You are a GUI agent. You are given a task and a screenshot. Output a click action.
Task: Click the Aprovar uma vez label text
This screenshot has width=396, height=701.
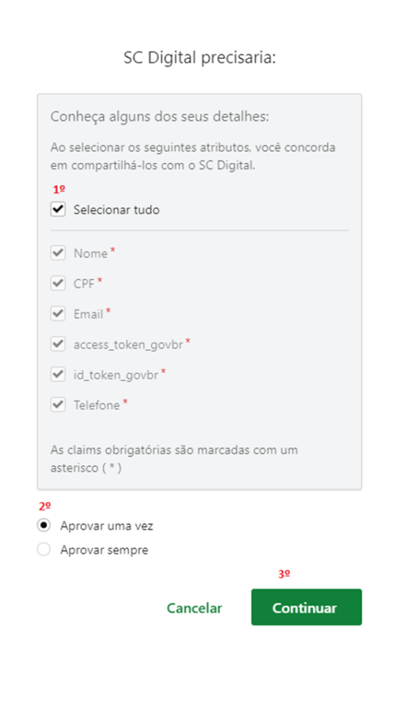click(106, 526)
